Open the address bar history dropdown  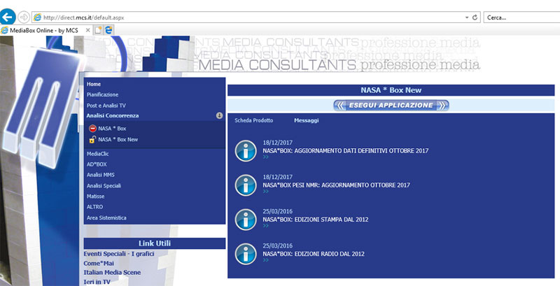467,17
